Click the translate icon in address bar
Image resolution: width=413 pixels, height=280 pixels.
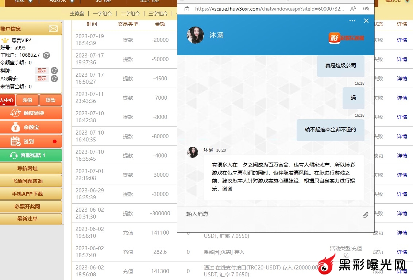(366, 8)
